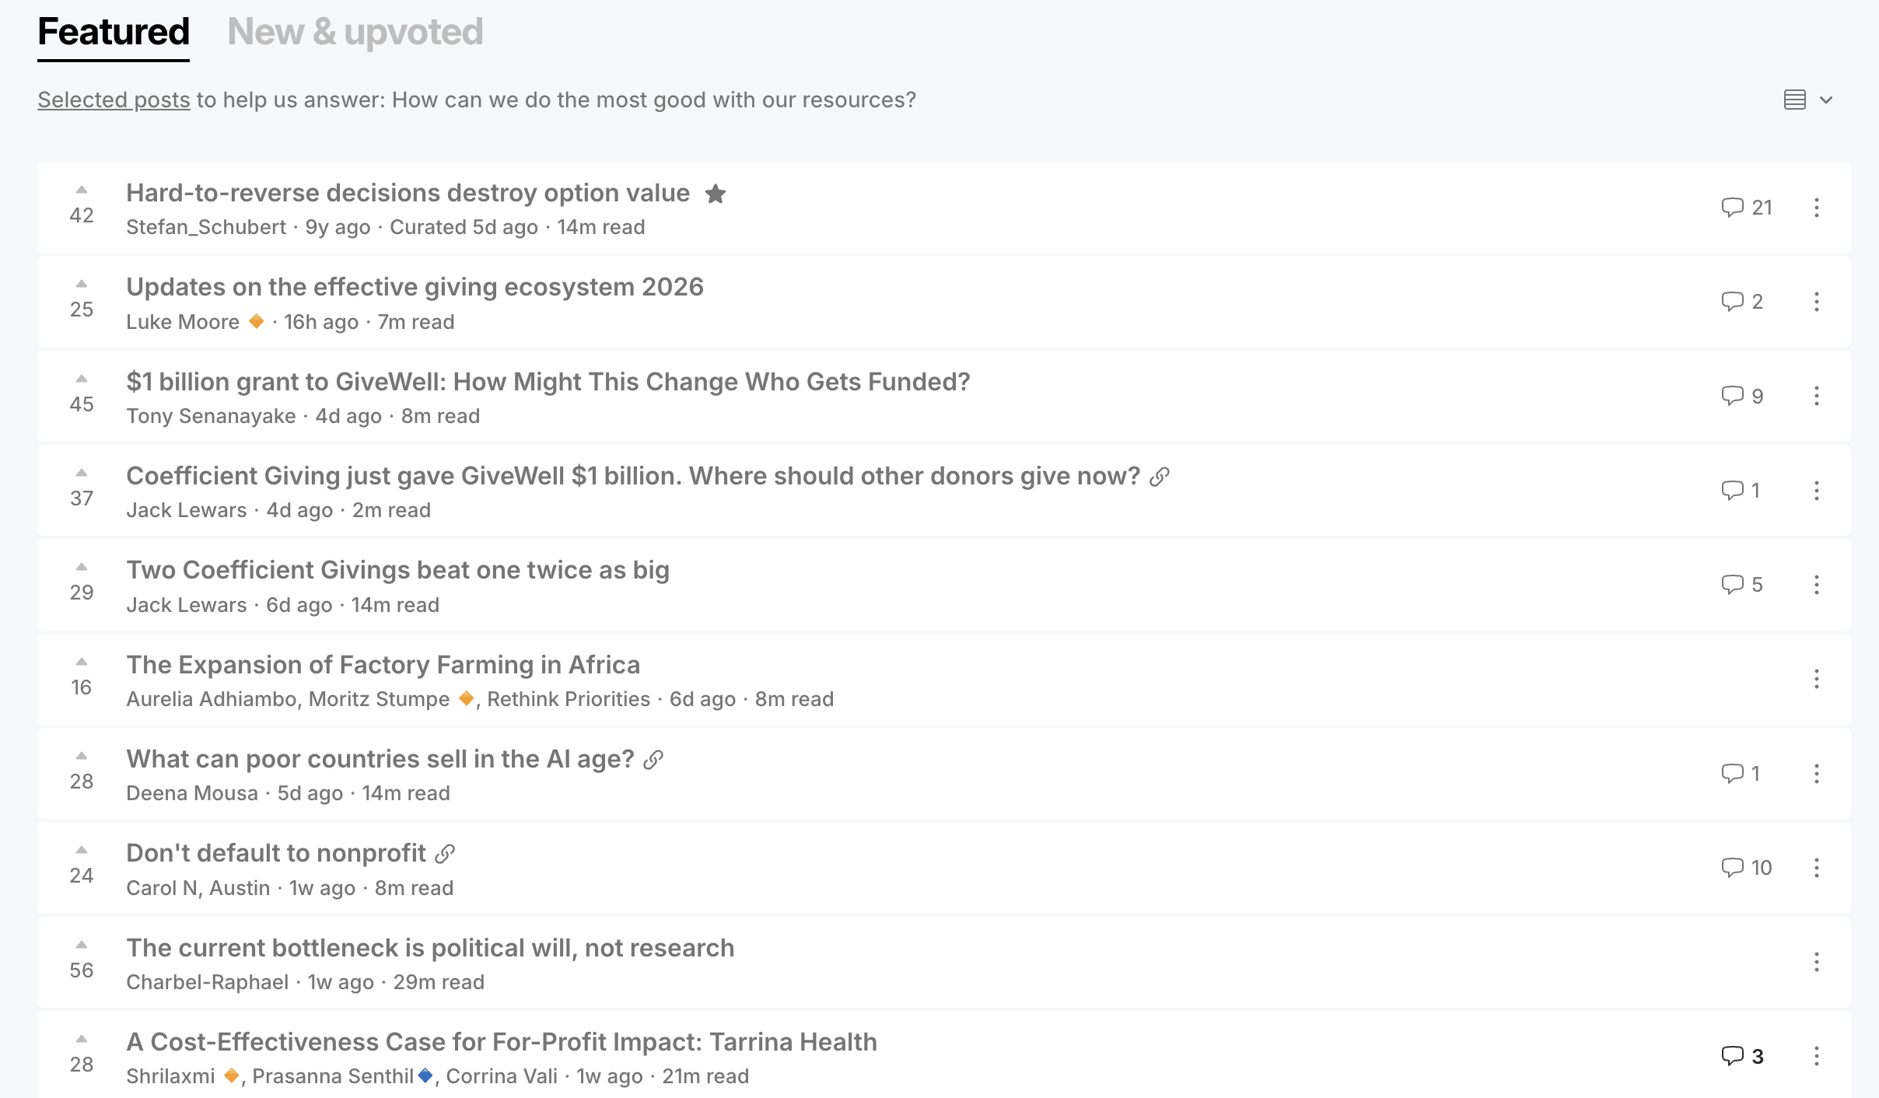Image resolution: width=1879 pixels, height=1098 pixels.
Task: Open comments on Tarrina Health post
Action: click(x=1742, y=1056)
